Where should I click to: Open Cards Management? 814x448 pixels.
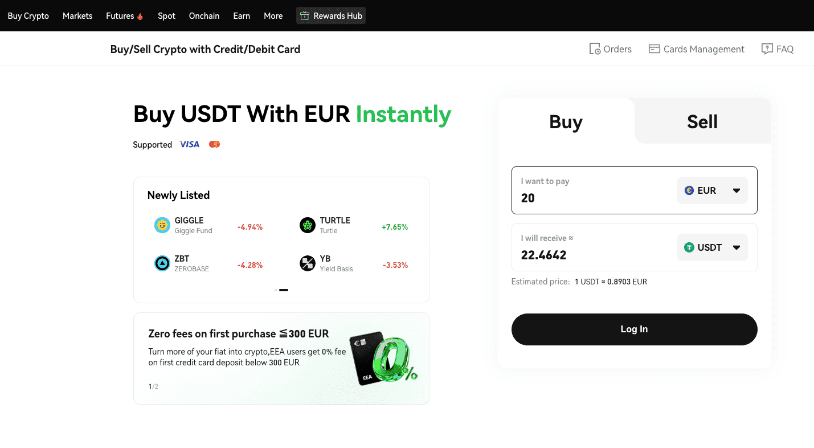click(x=653, y=48)
